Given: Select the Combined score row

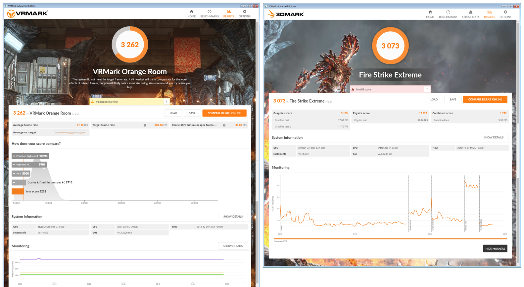Looking at the screenshot, I should click(469, 113).
